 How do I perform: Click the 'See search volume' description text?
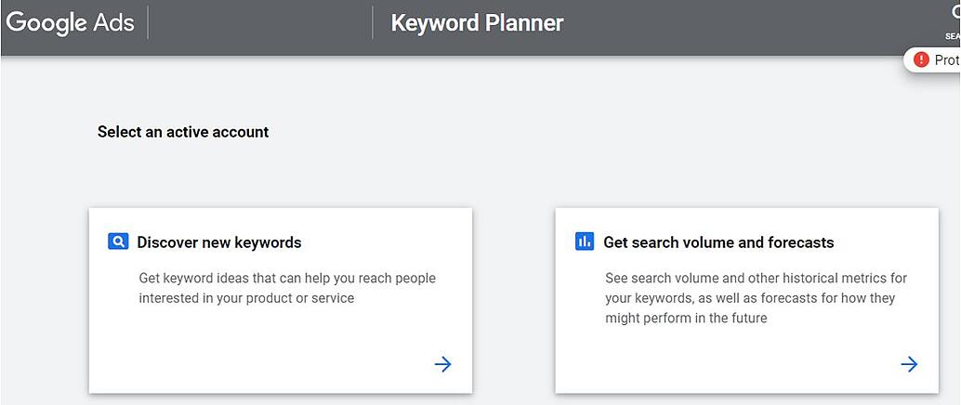(x=756, y=278)
